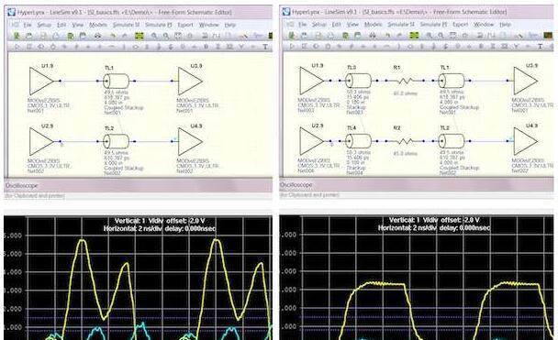Image resolution: width=558 pixels, height=340 pixels.
Task: Open the Setup menu in the left window
Action: (44, 25)
